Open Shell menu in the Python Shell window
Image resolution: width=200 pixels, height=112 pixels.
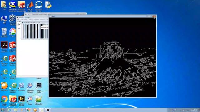point(26,20)
